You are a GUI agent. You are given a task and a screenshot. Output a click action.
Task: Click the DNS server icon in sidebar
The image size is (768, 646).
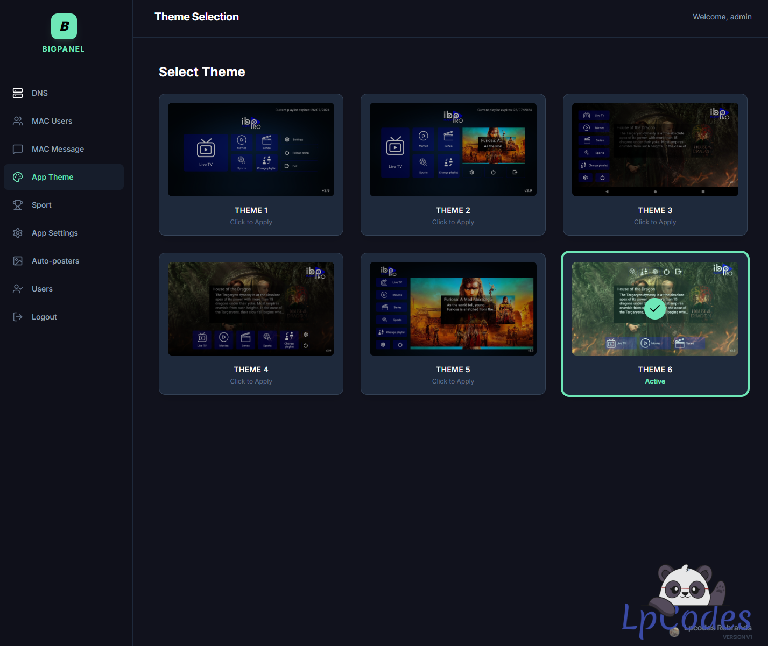coord(18,93)
